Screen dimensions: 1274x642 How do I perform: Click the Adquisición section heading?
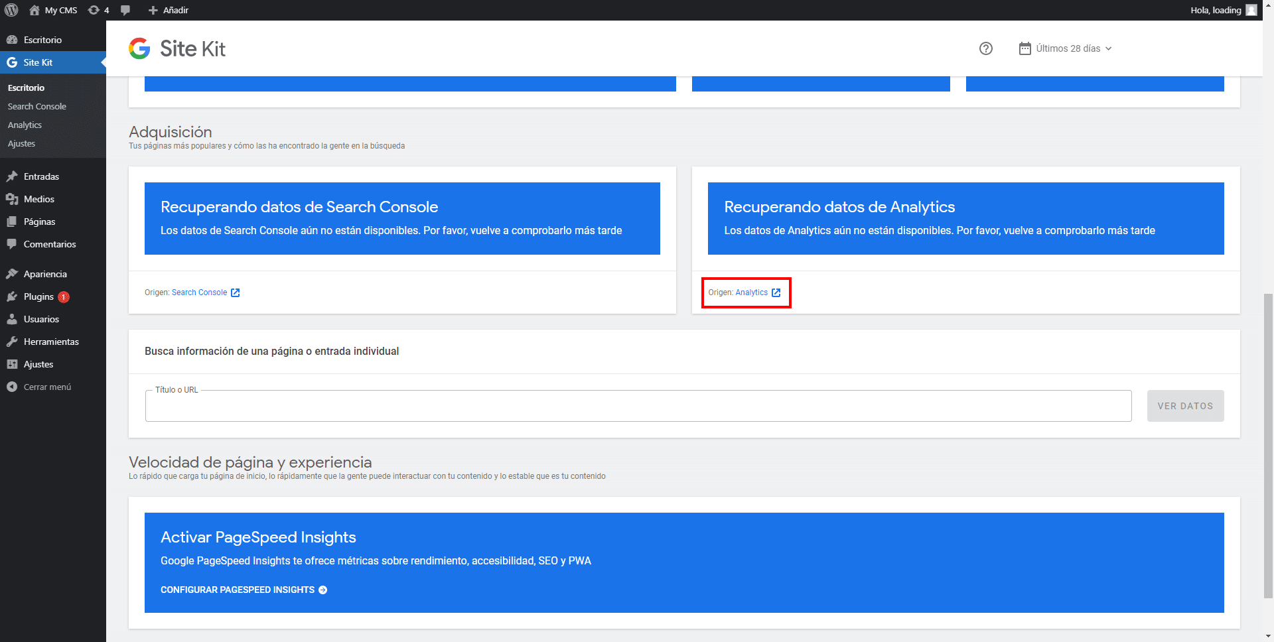click(x=171, y=132)
